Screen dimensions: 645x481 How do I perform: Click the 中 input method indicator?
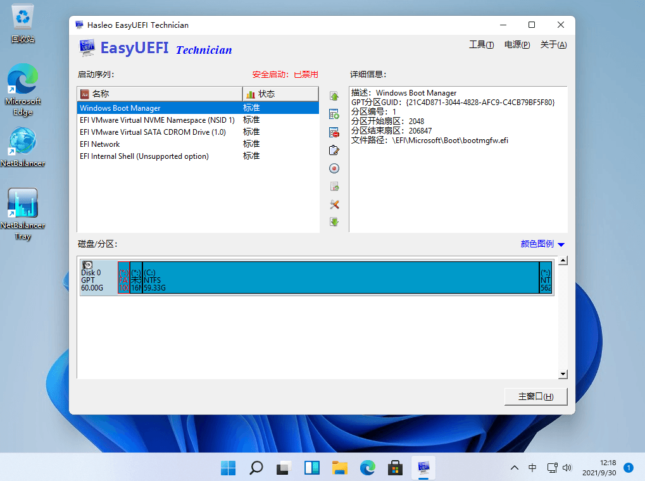point(532,468)
